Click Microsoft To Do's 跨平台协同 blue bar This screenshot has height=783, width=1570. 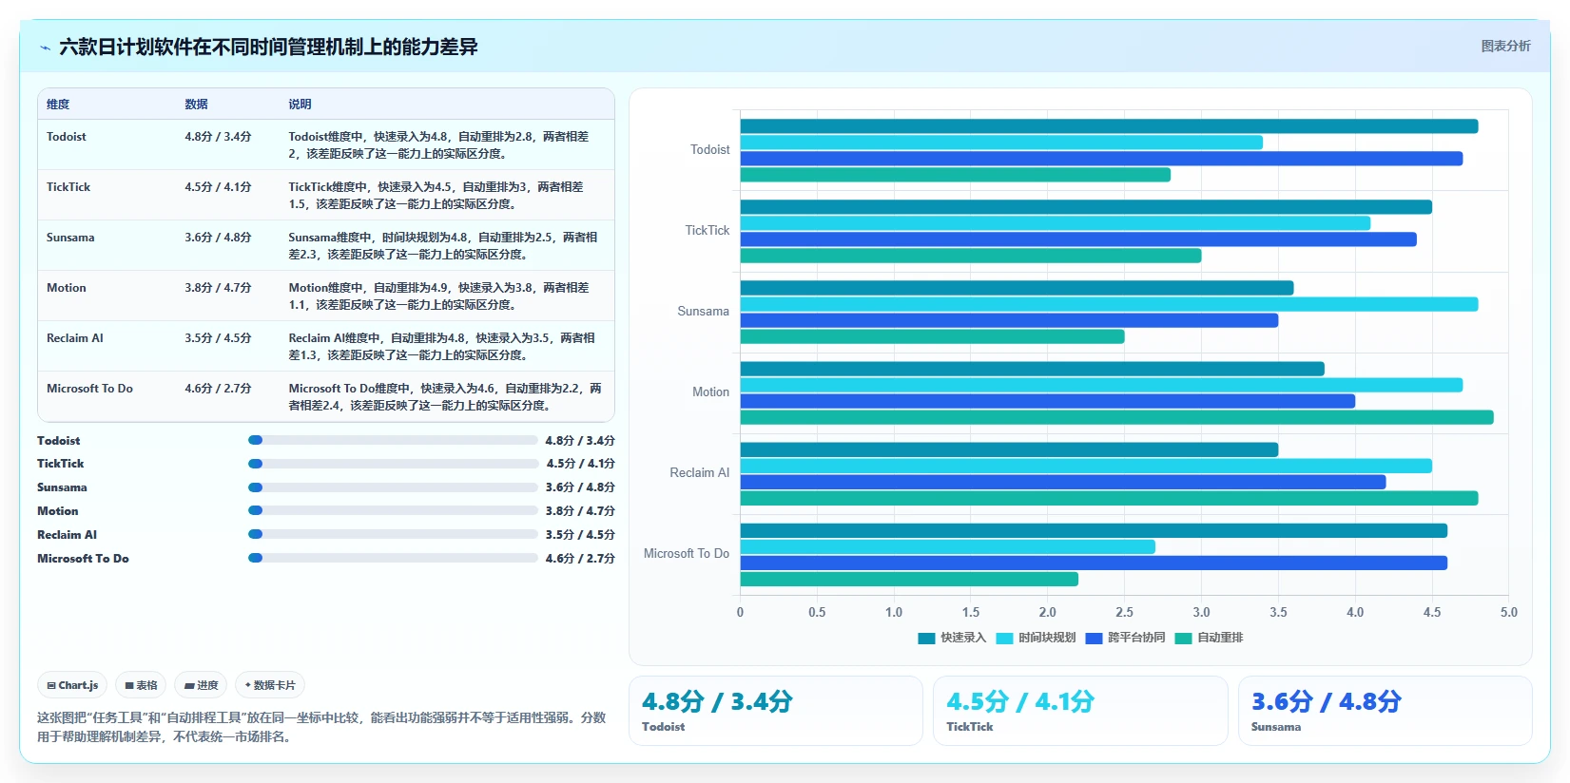(1094, 563)
